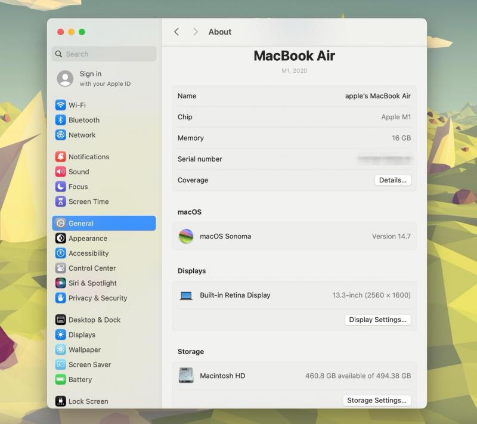The height and width of the screenshot is (424, 477).
Task: Click the Built-in Retina Display laptop icon
Action: click(186, 295)
